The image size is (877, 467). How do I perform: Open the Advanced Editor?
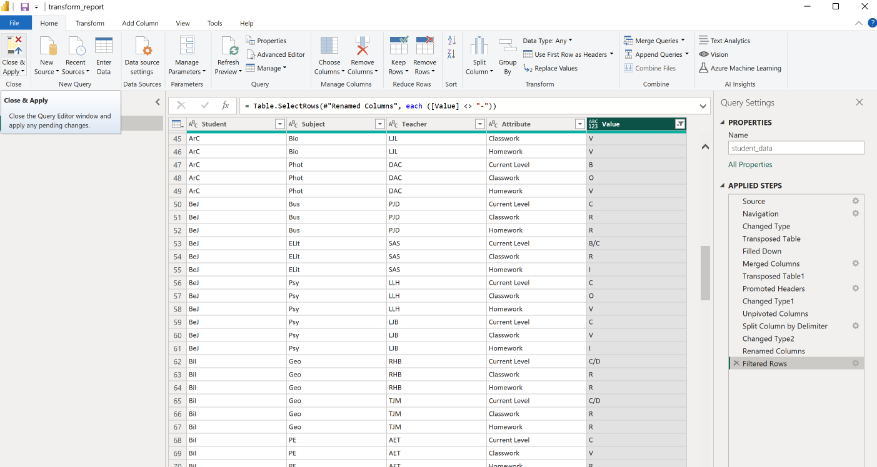pos(276,54)
